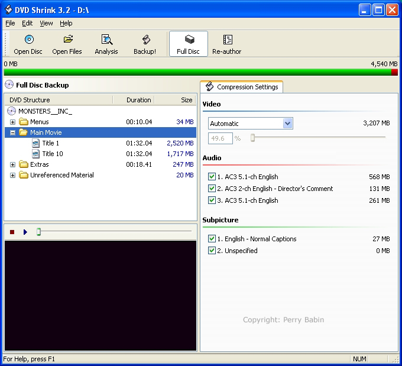This screenshot has height=366, width=402.
Task: Open the File menu
Action: [x=10, y=23]
